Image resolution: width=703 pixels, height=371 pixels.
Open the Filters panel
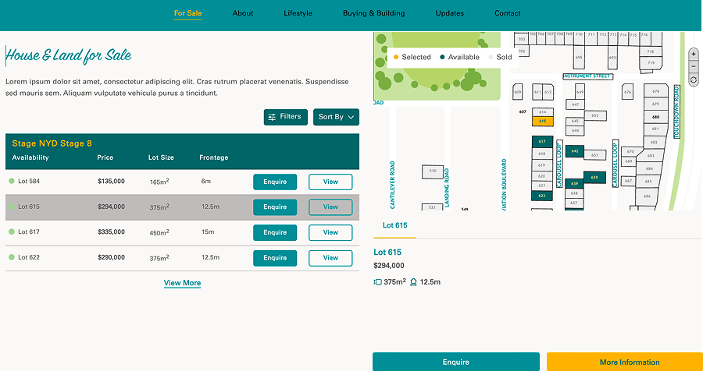click(286, 117)
